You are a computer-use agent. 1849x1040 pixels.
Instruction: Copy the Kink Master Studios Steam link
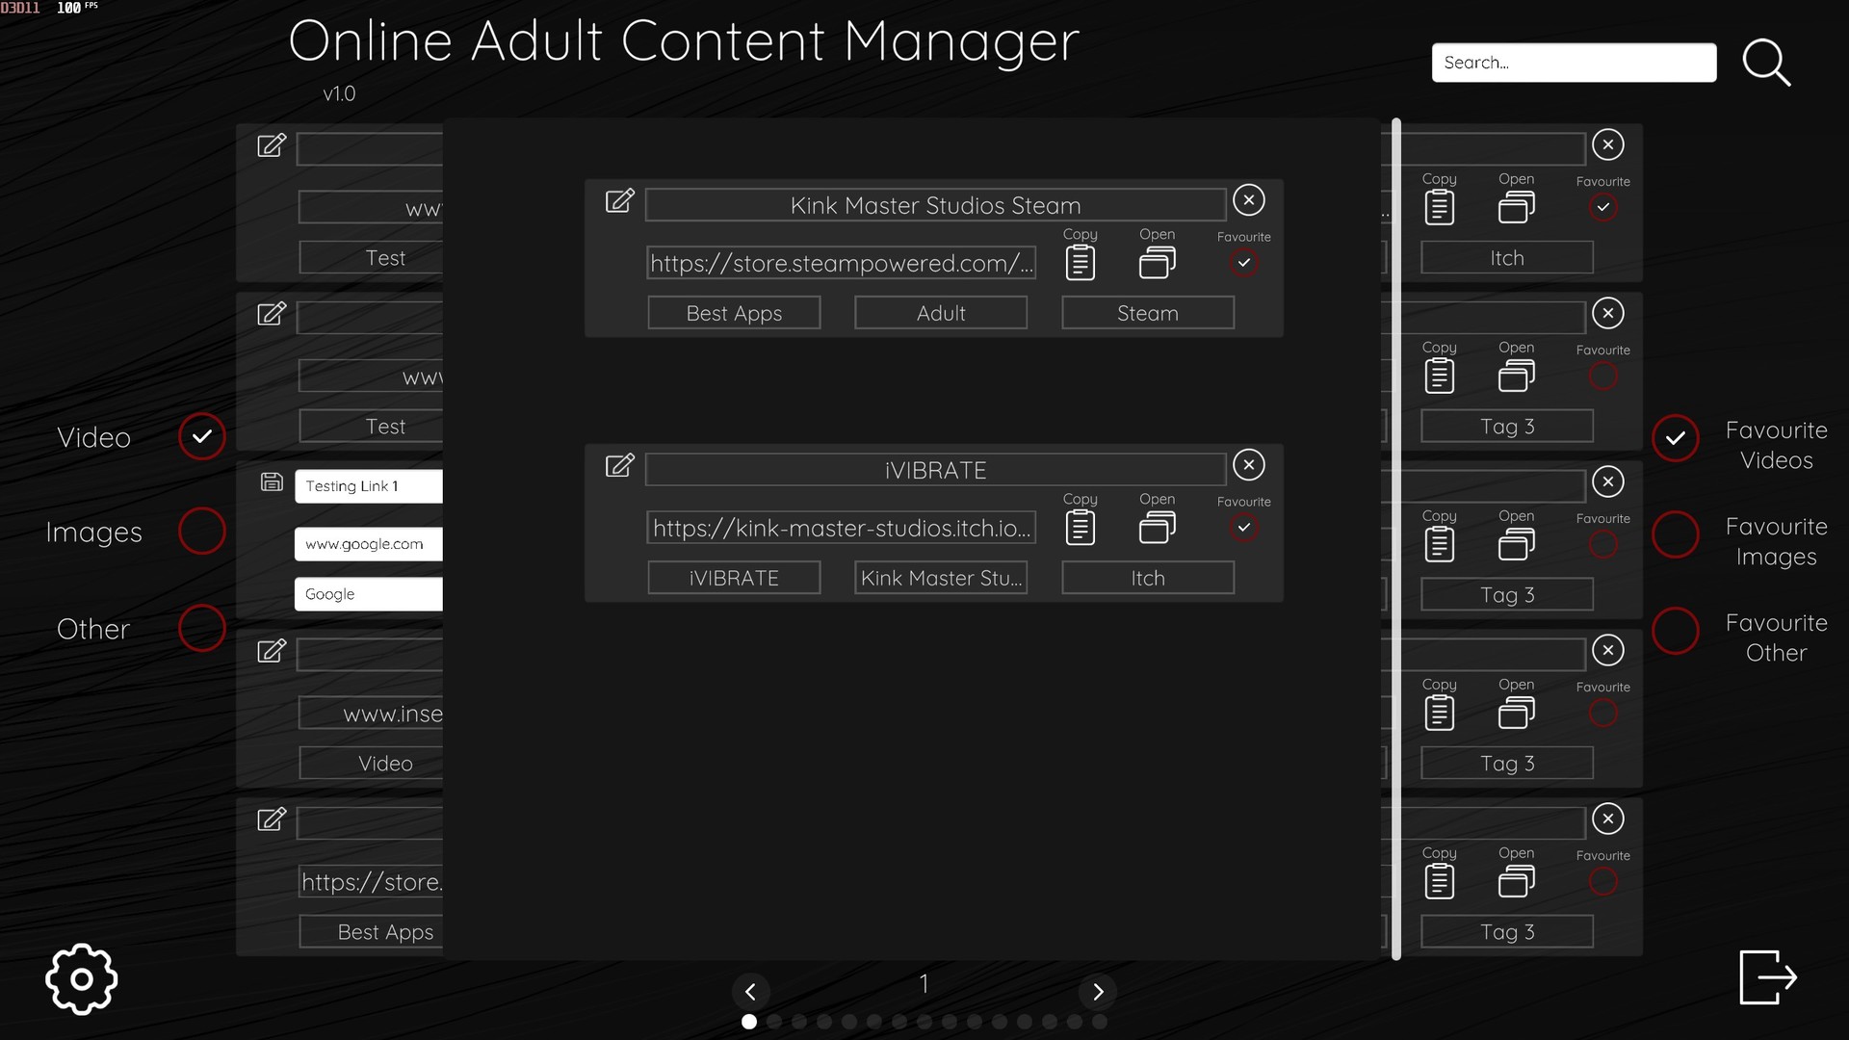click(1080, 260)
